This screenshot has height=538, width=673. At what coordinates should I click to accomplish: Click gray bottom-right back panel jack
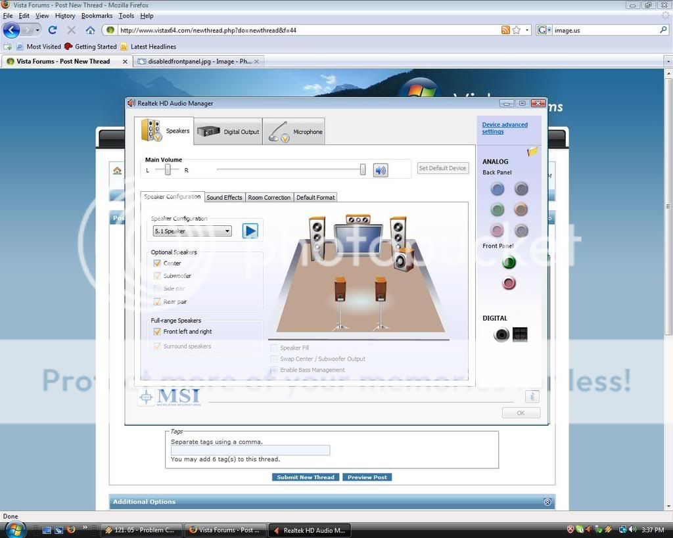click(521, 231)
